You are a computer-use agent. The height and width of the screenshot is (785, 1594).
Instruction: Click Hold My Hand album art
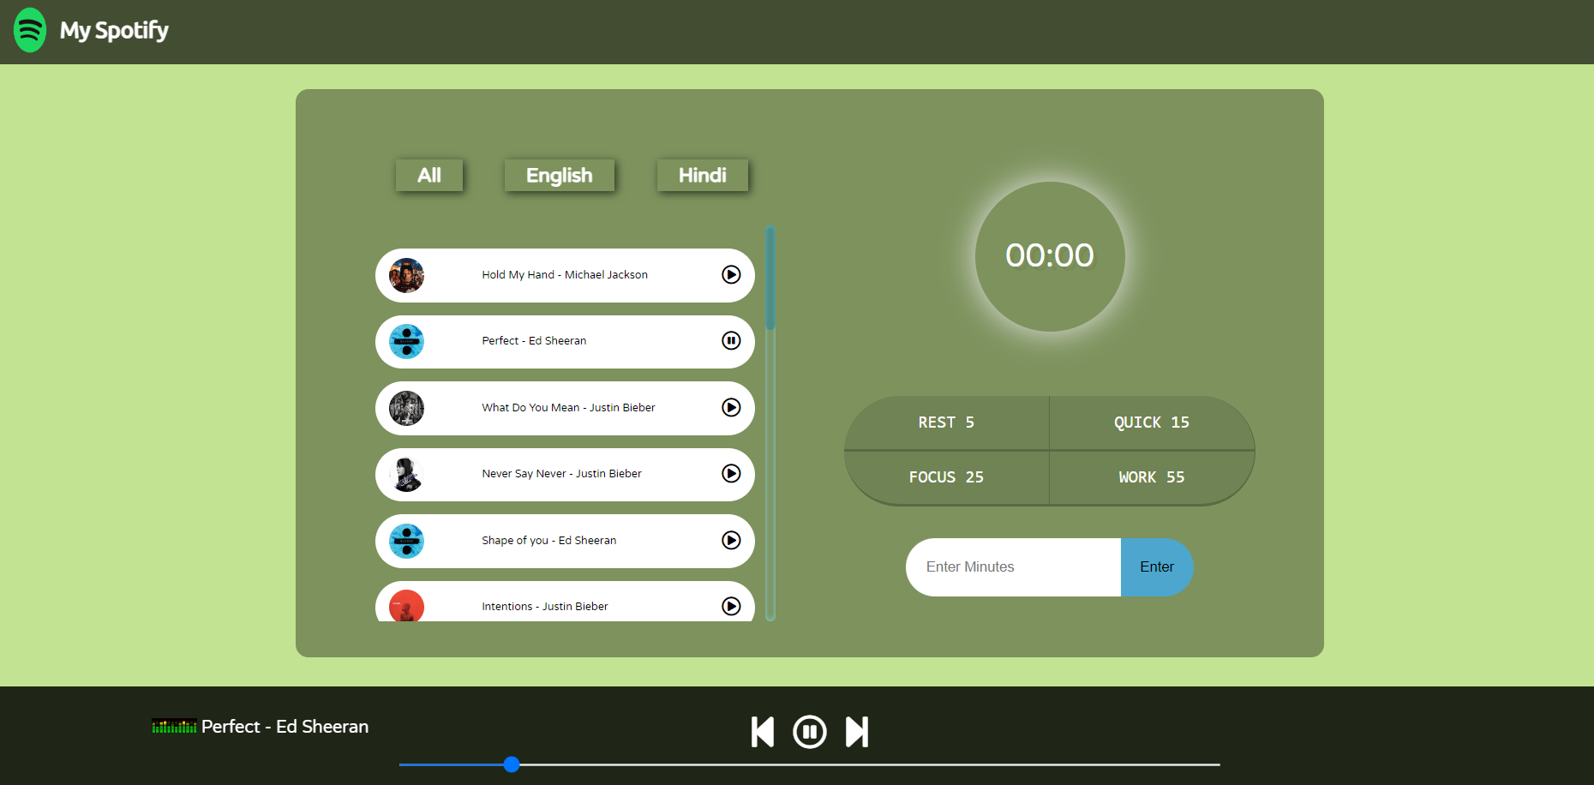[406, 275]
